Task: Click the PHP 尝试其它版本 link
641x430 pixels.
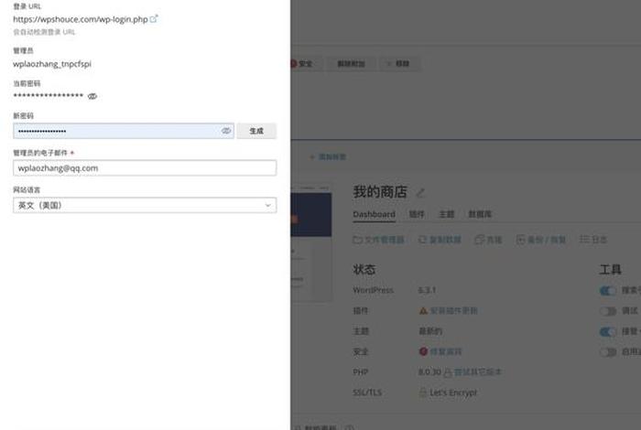Action: pos(477,372)
